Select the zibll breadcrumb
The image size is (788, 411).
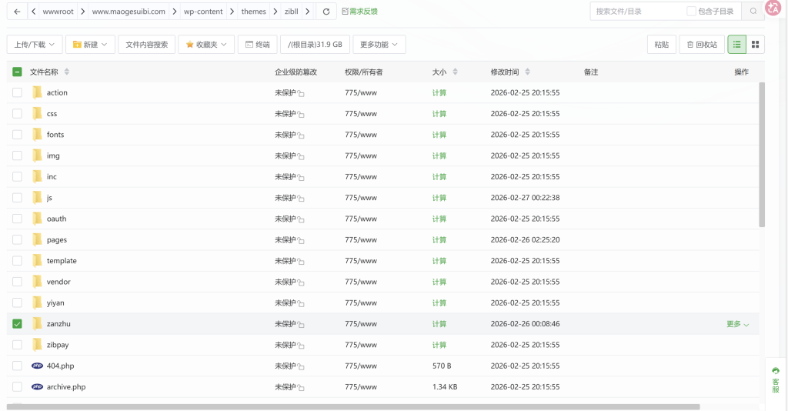(x=292, y=12)
